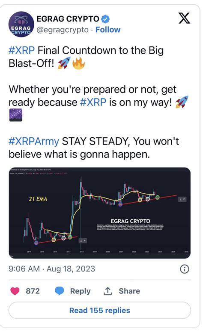The width and height of the screenshot is (203, 336).
Task: Click the EGRAG CRYPTO profile avatar
Action: (x=21, y=24)
